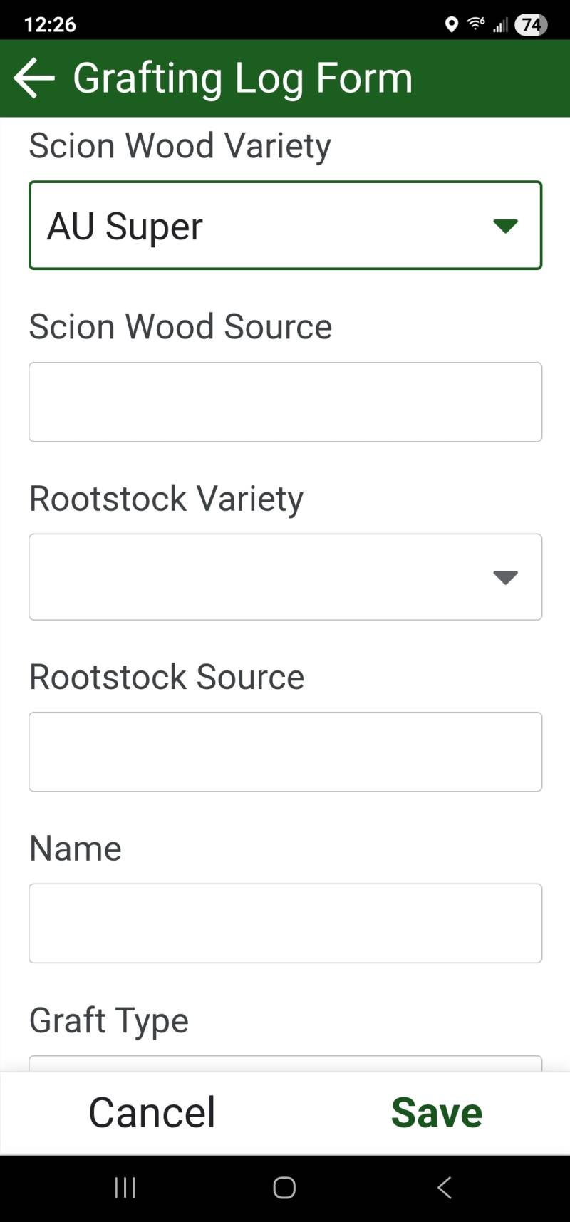Save the grafting log entry
The height and width of the screenshot is (1222, 570).
[x=437, y=1112]
